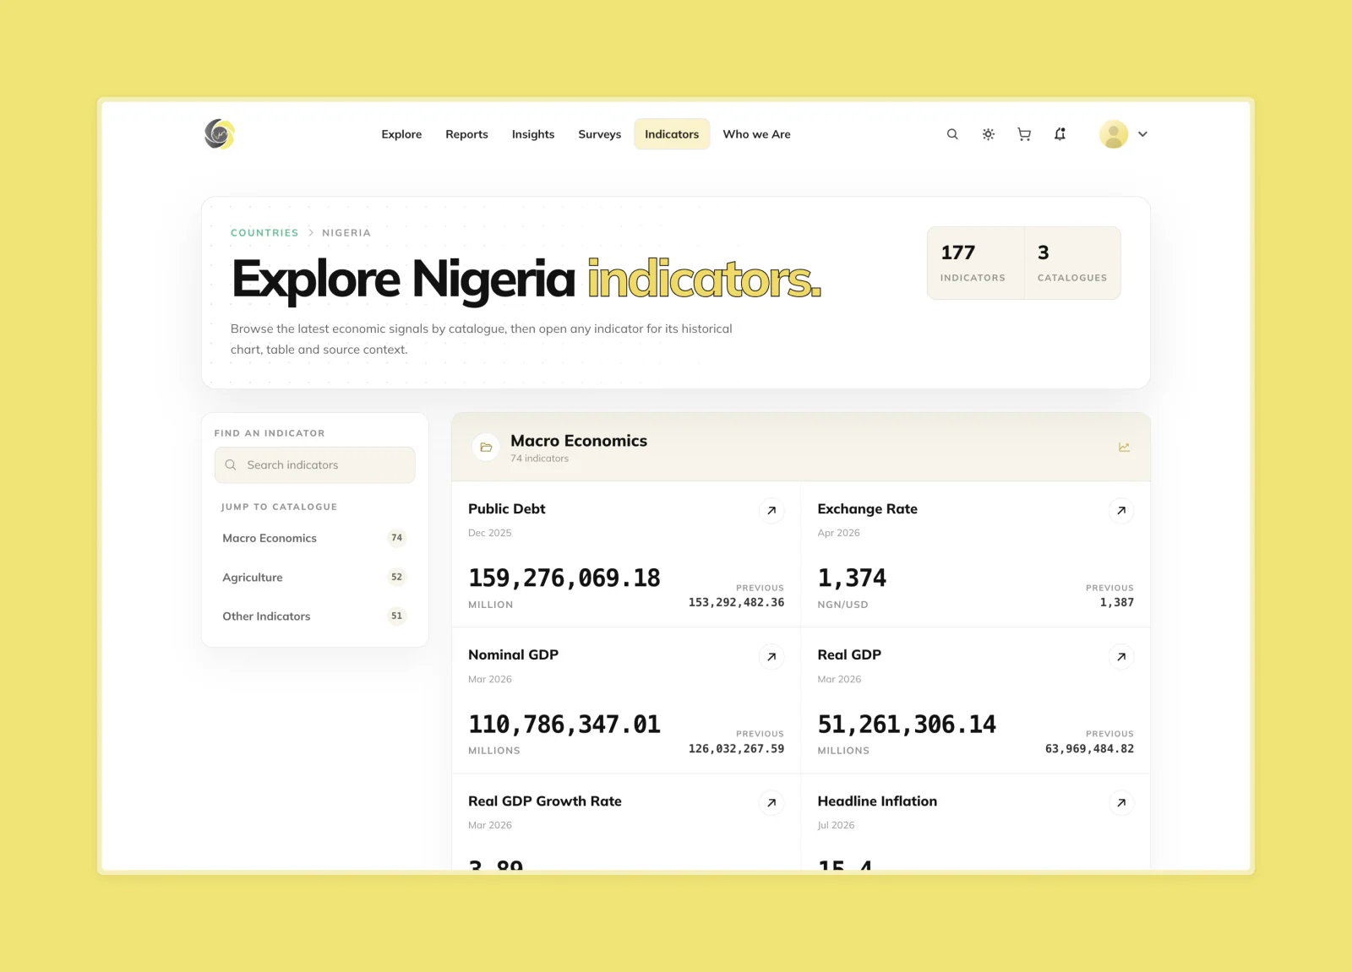Click Headline Inflation card title
Image resolution: width=1352 pixels, height=972 pixels.
[x=877, y=801]
